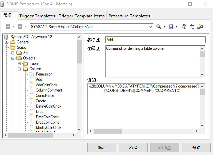Viewport: 213px width, 155px height.
Task: Expand the General folder node
Action: (6, 42)
